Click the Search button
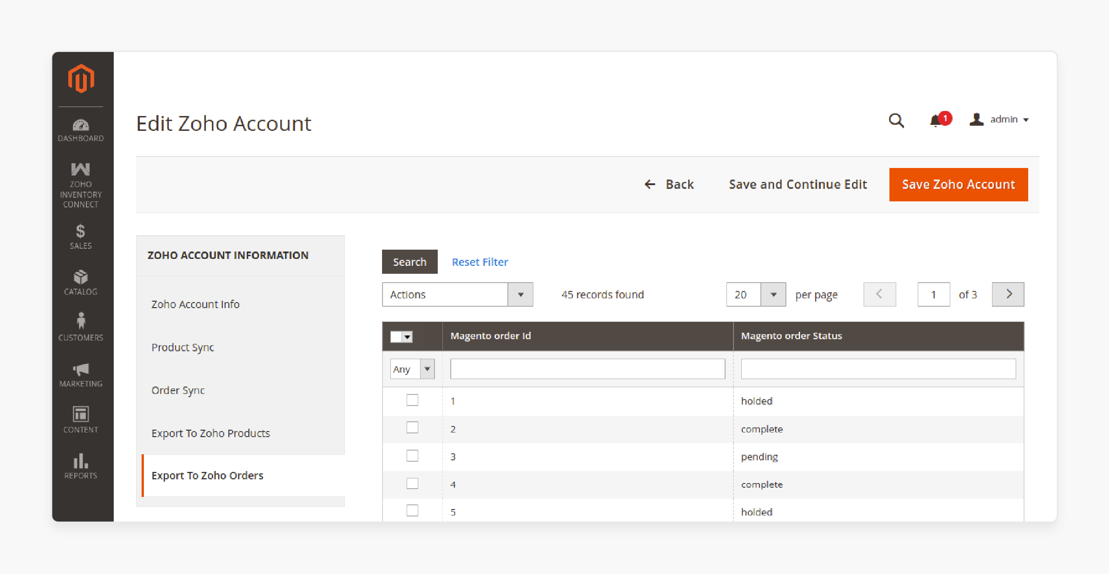The image size is (1109, 574). 409,262
